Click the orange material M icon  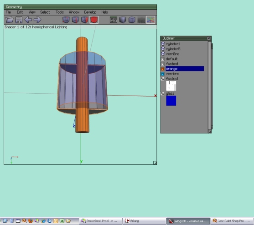(163, 69)
